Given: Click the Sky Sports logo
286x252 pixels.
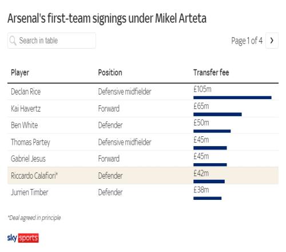Looking at the screenshot, I should (23, 238).
